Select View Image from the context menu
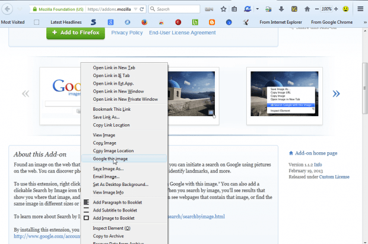The height and width of the screenshot is (244, 368). (124, 135)
